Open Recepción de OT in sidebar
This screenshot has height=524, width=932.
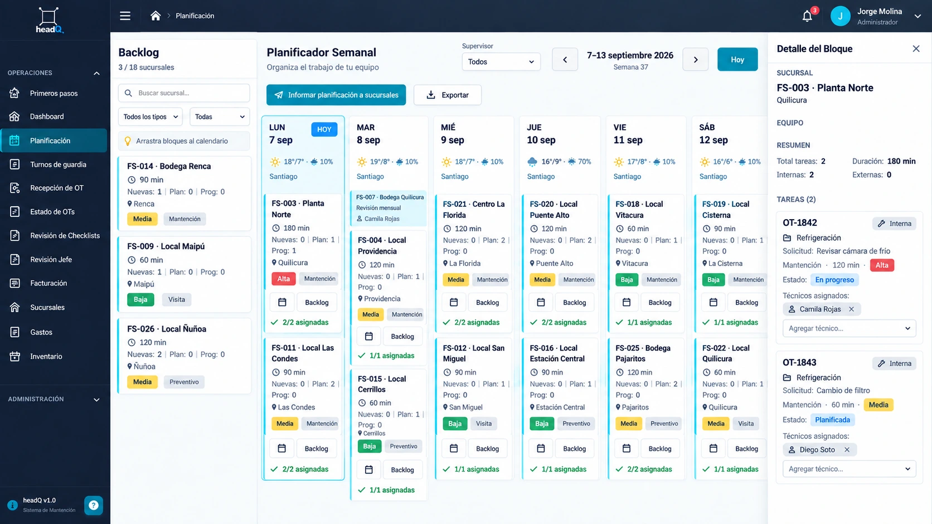[54, 188]
